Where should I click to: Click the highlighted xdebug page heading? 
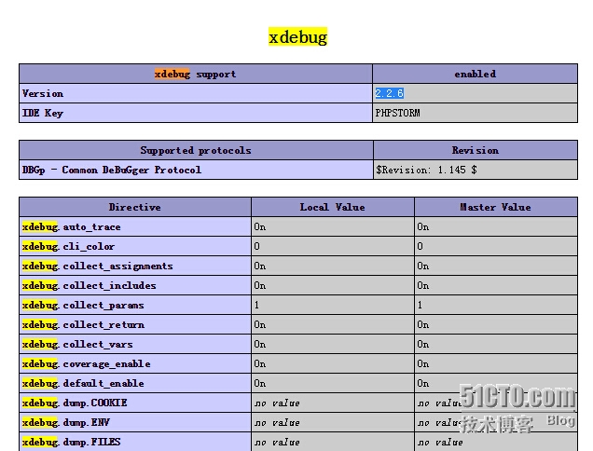297,36
